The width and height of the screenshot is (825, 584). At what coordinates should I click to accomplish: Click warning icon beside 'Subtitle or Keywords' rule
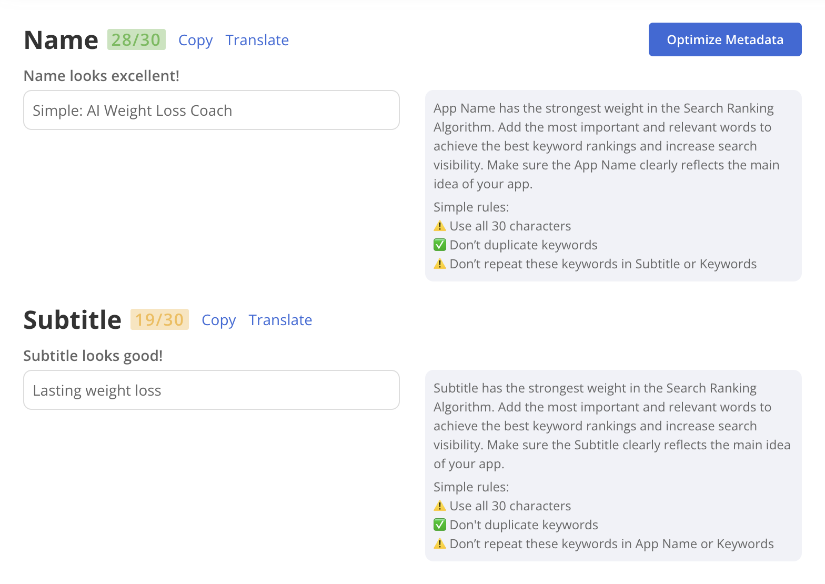tap(440, 264)
